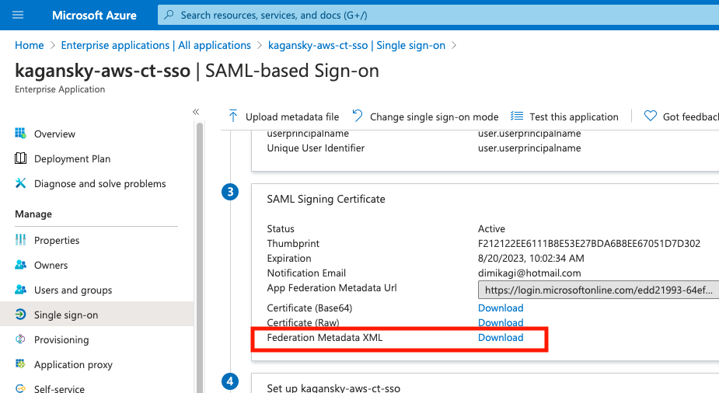
Task: Go to the Owners blade
Action: tap(51, 265)
